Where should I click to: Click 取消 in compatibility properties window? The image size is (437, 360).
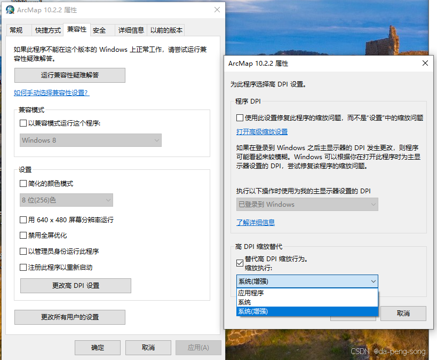pyautogui.click(x=148, y=347)
